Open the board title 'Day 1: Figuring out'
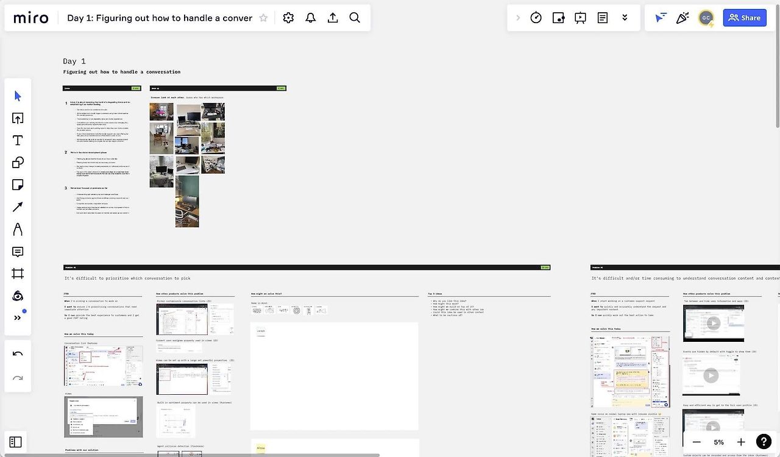Viewport: 780px width, 457px height. click(x=160, y=18)
